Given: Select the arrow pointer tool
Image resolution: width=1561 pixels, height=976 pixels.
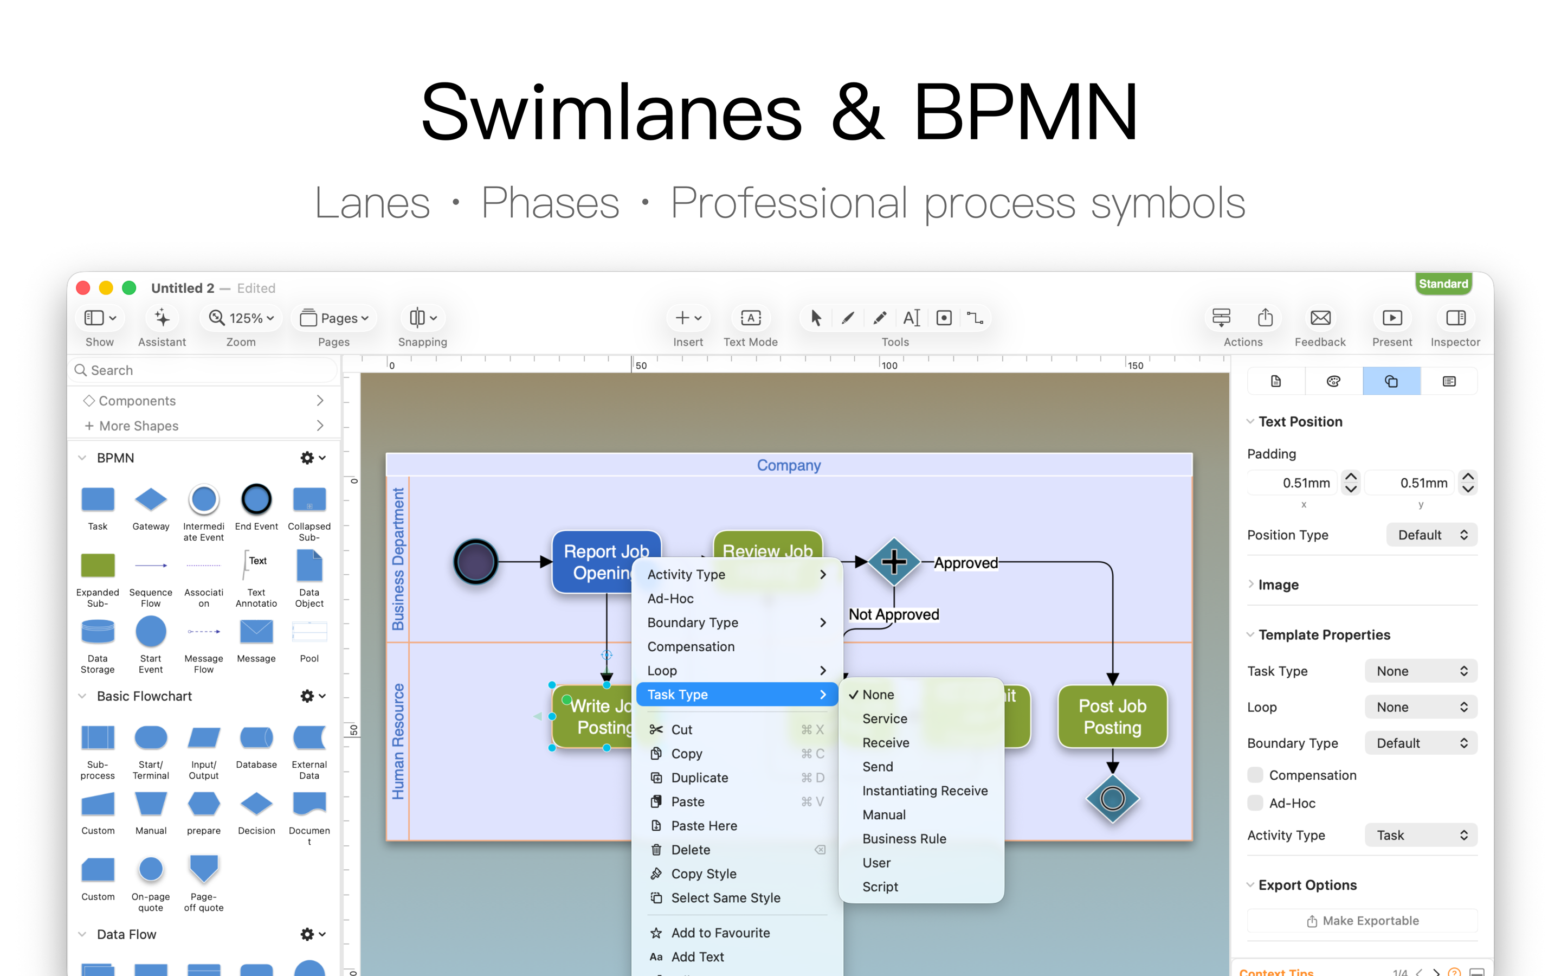Looking at the screenshot, I should click(816, 318).
